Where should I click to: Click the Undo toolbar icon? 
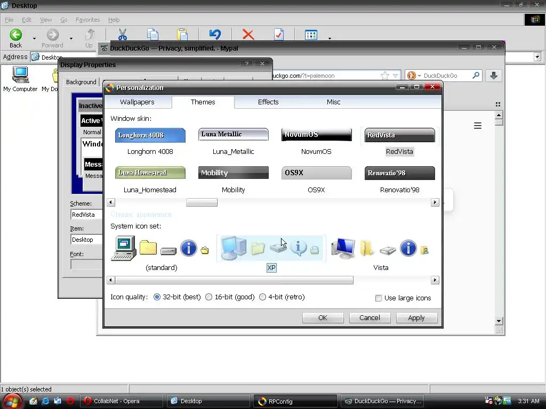[x=215, y=35]
